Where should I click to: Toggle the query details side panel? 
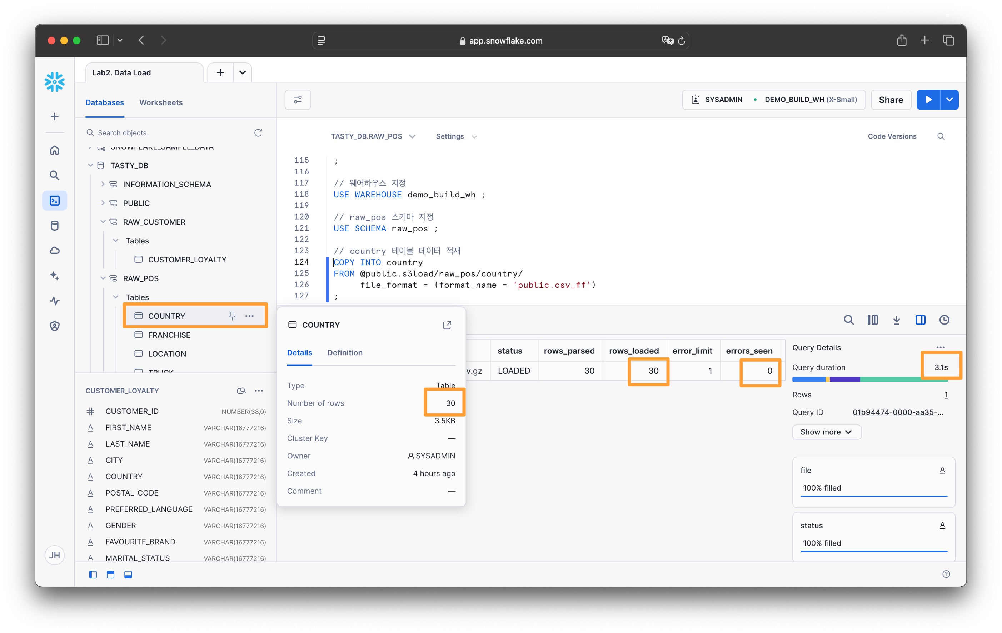(920, 320)
